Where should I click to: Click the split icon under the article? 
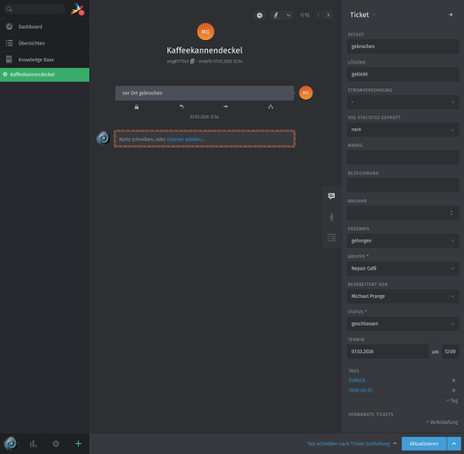[x=271, y=107]
